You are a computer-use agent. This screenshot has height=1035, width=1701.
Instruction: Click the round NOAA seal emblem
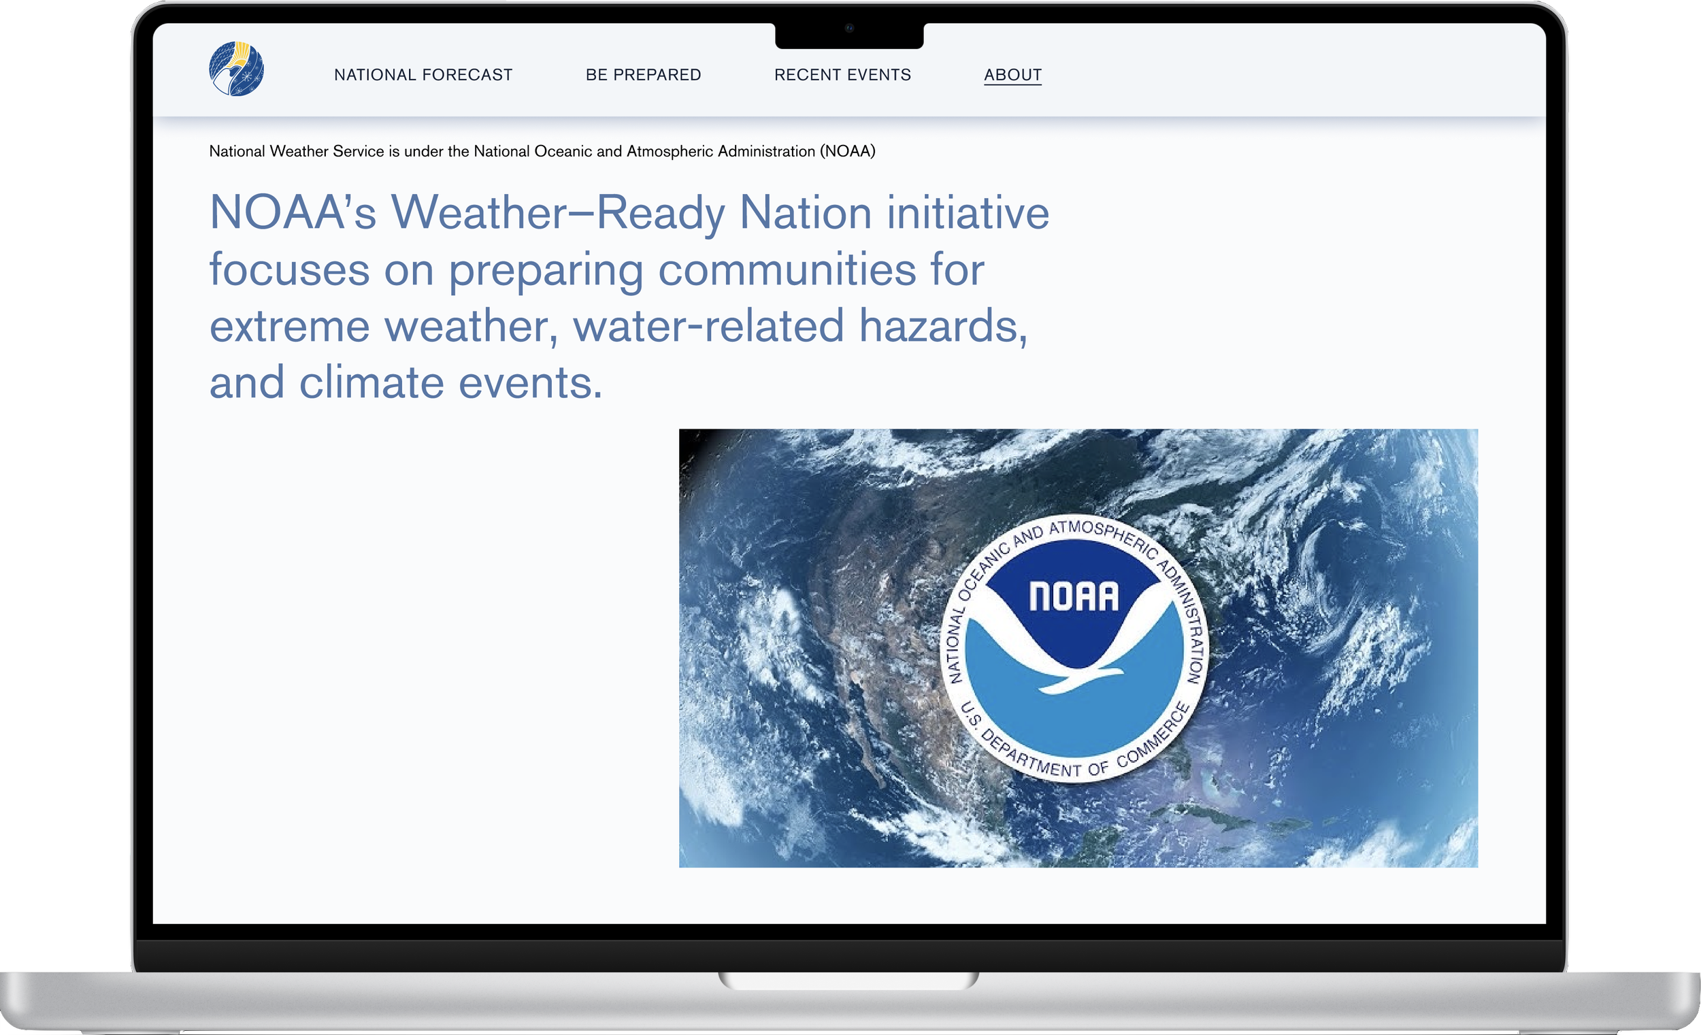pos(1074,648)
